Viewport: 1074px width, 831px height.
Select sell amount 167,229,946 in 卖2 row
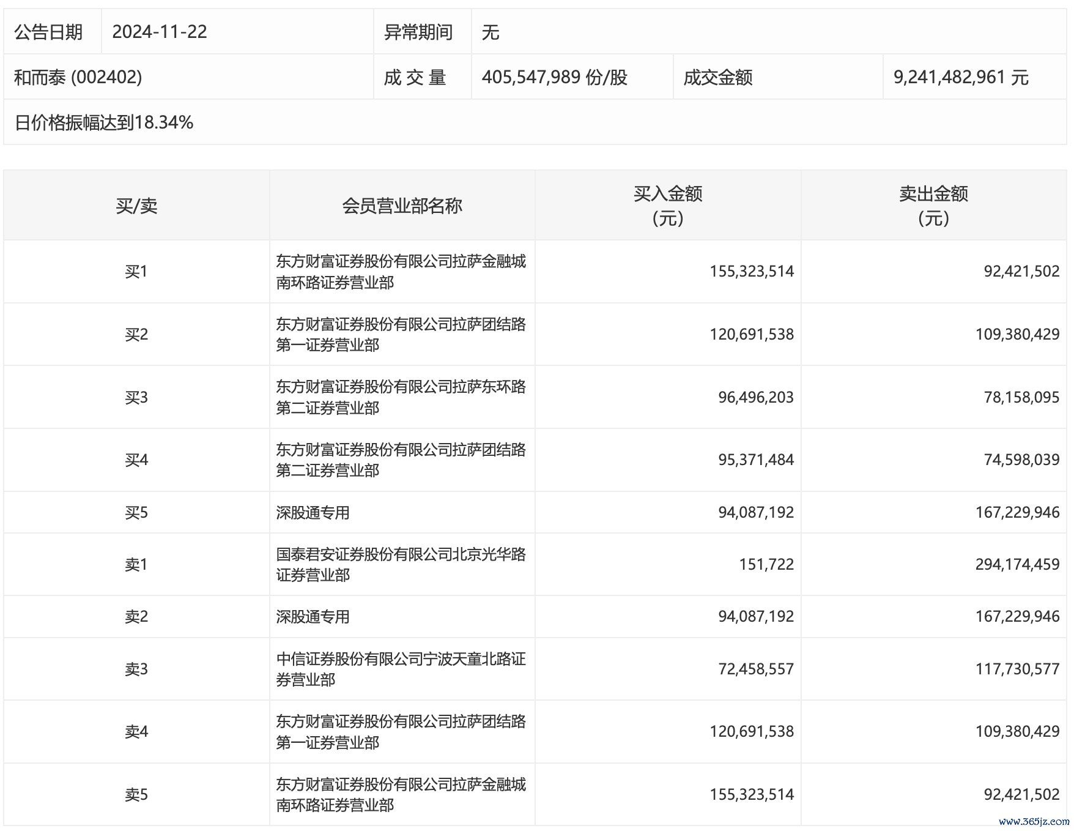tap(1017, 616)
